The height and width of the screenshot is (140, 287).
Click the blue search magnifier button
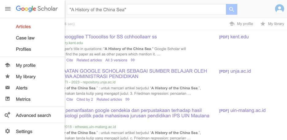[232, 9]
